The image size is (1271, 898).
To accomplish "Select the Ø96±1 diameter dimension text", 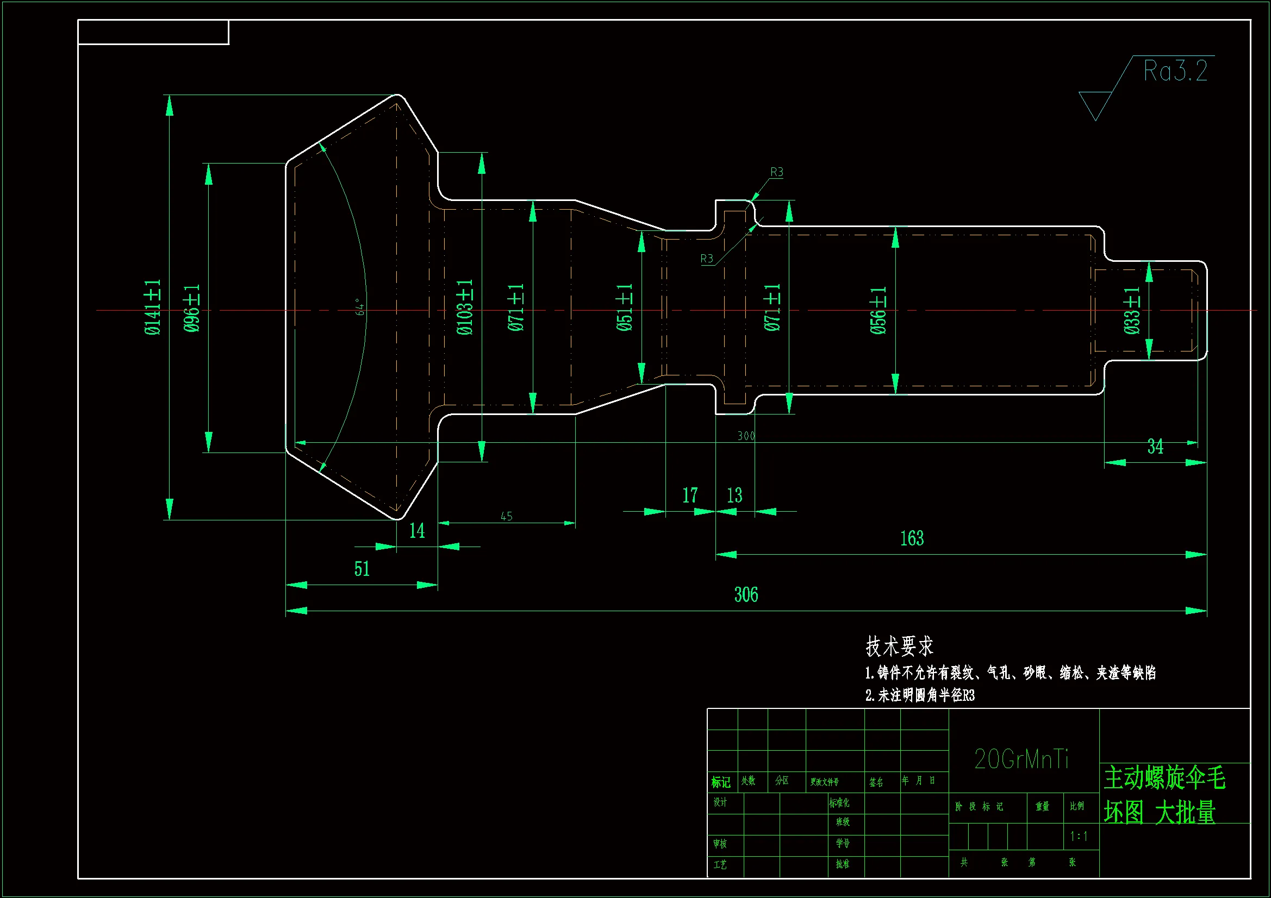I will (191, 308).
